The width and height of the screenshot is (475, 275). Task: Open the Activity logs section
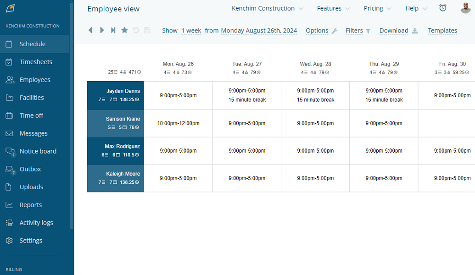tap(36, 223)
